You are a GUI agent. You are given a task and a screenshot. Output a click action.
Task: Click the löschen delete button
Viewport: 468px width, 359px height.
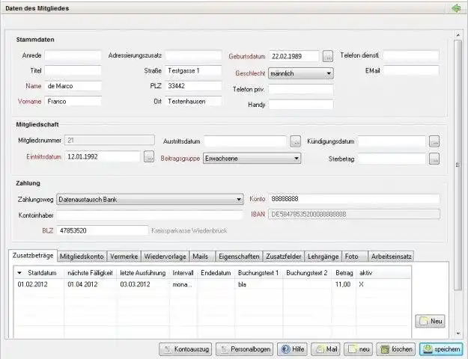pos(396,349)
